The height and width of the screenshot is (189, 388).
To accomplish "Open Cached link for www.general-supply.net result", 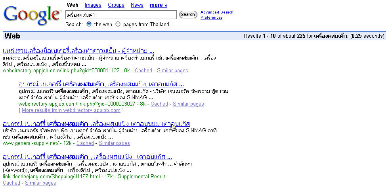I will tap(85, 143).
